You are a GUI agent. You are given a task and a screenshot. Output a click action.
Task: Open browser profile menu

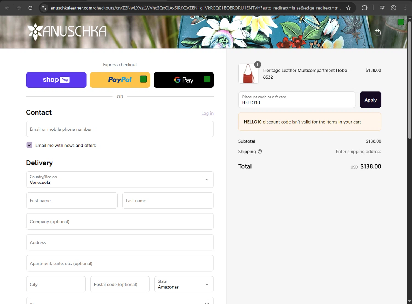(x=393, y=8)
